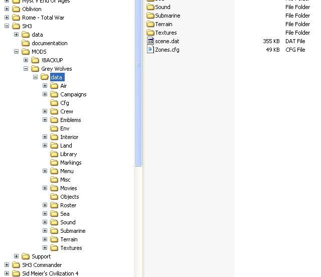
Task: Expand the SH3 data subfolder
Action: [x=16, y=35]
